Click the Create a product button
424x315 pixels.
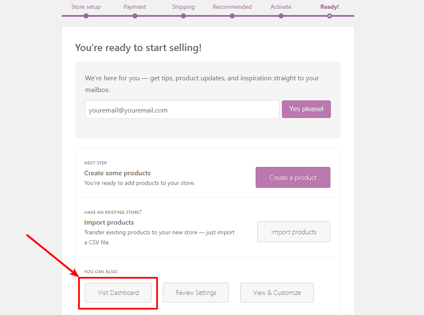[293, 178]
